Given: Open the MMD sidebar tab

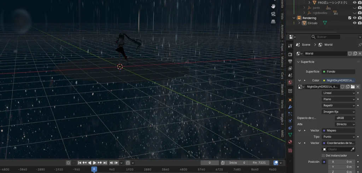Looking at the screenshot, I should coord(282,133).
